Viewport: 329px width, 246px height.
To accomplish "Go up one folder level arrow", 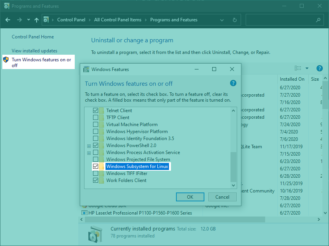I will [x=37, y=20].
